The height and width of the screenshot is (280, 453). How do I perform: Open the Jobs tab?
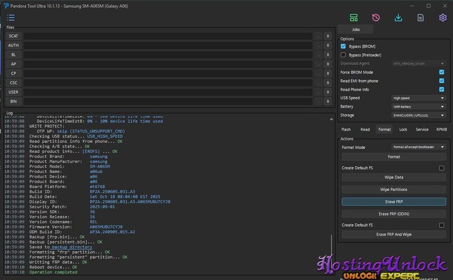[355, 30]
